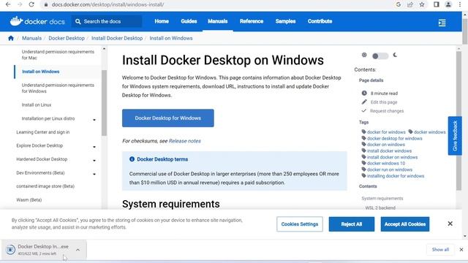Screen dimensions: 468x263
Task: Click the share page icon in address bar
Action: 410,4
